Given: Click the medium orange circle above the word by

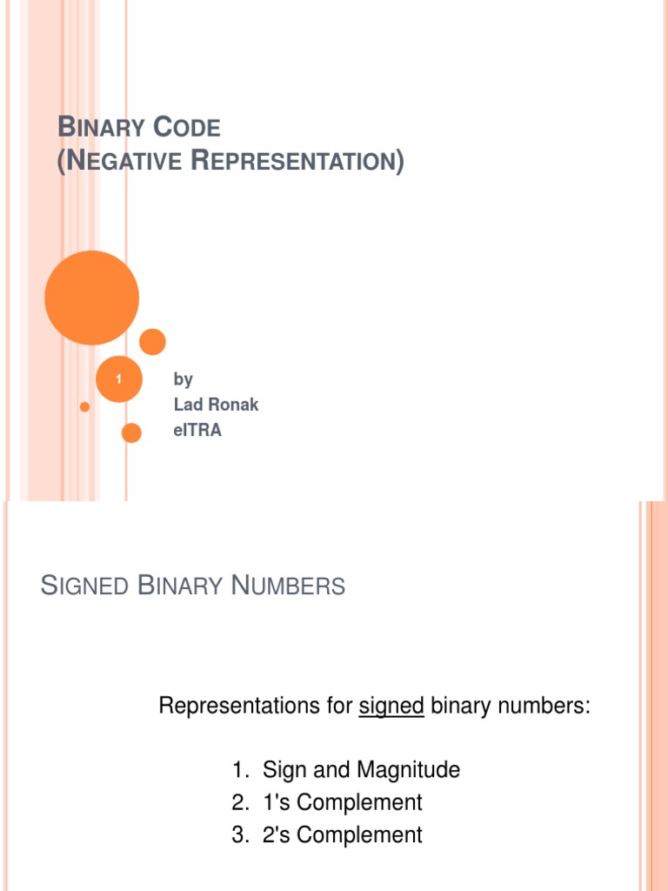Looking at the screenshot, I should coord(152,342).
